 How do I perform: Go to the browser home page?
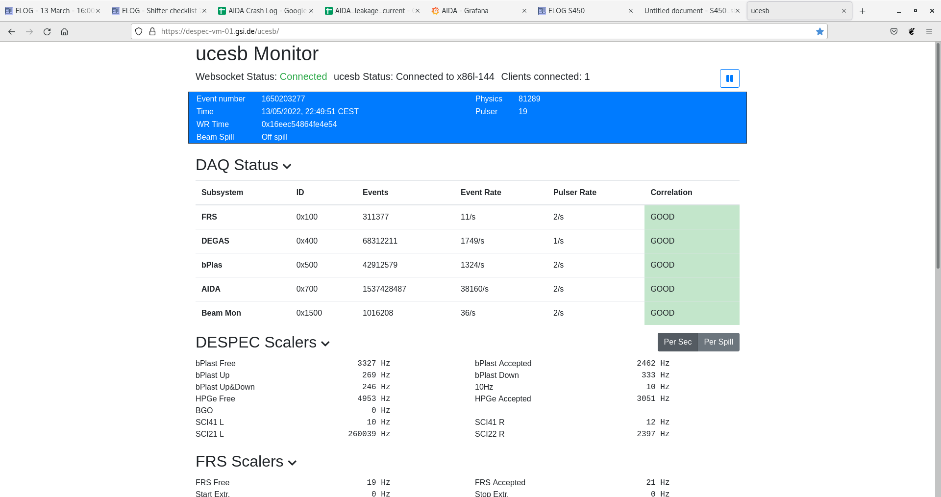[x=64, y=31]
